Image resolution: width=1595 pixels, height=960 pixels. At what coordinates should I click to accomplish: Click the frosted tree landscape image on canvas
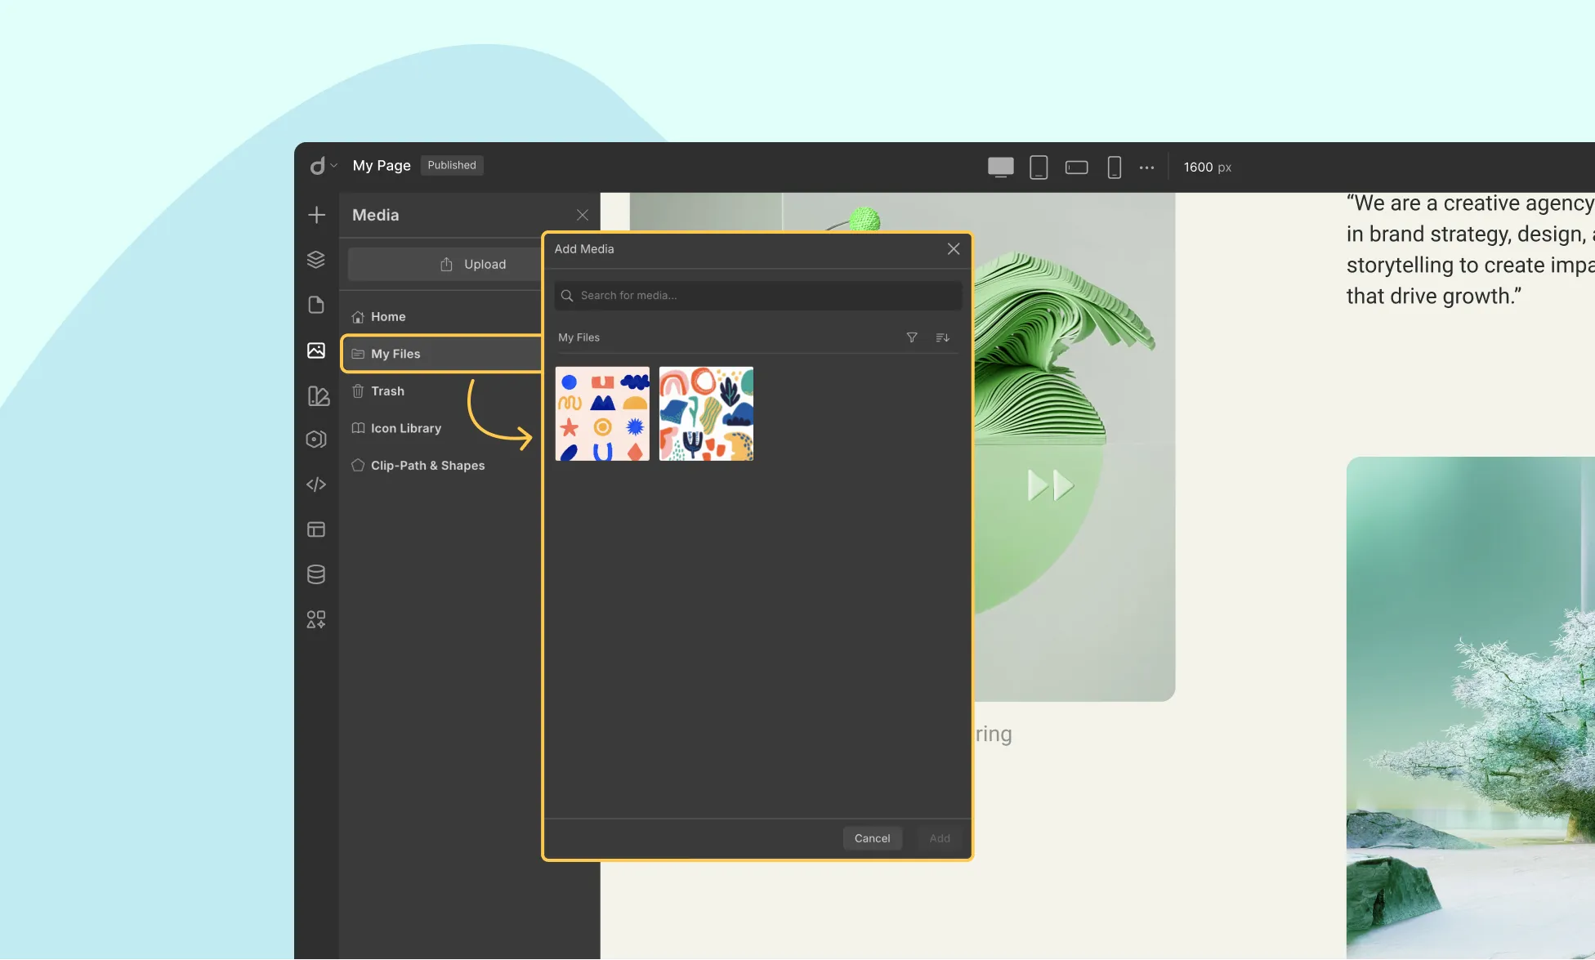(1471, 708)
